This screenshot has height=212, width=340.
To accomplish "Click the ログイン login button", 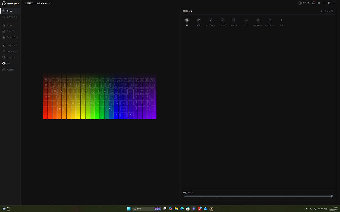I will pos(304,3).
